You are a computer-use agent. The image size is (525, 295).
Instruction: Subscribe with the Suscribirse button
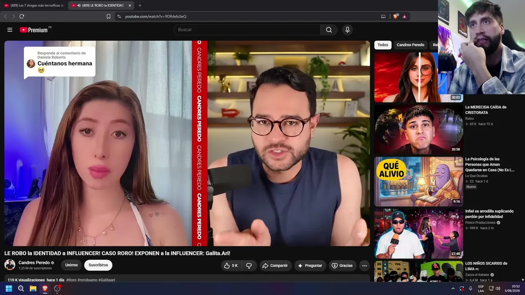[98, 265]
